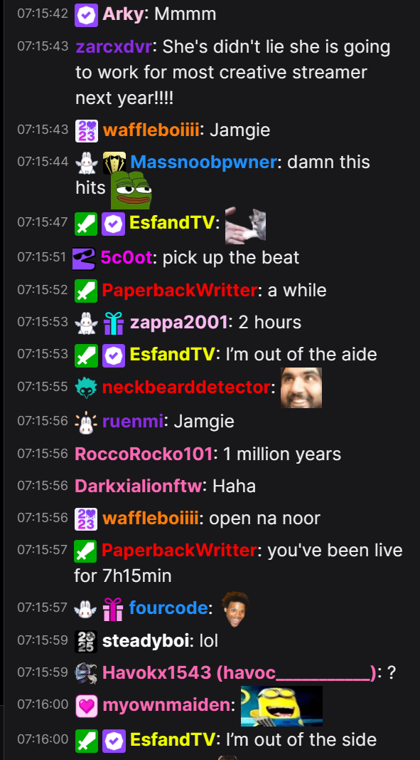Click the cat paw emote from EsfandTV
The width and height of the screenshot is (420, 760).
tap(245, 224)
